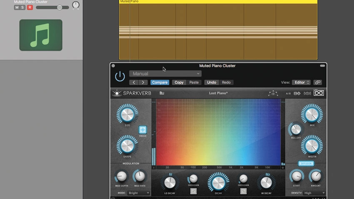Open the Sparkverb preset voyager network icon

pos(273,93)
